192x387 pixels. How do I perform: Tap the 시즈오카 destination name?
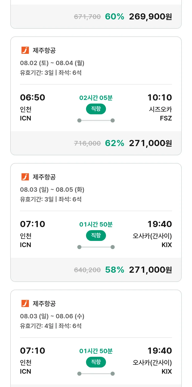click(161, 109)
